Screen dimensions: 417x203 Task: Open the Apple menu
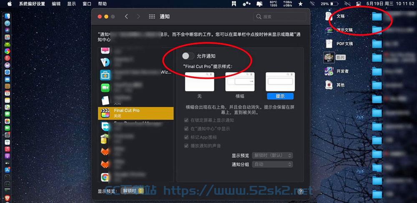coord(10,4)
